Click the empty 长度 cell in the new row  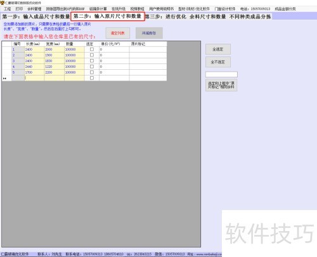tap(34, 78)
